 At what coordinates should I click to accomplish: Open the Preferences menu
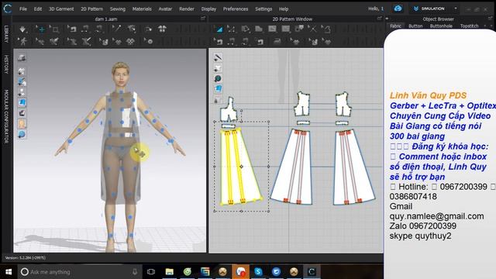coord(236,9)
